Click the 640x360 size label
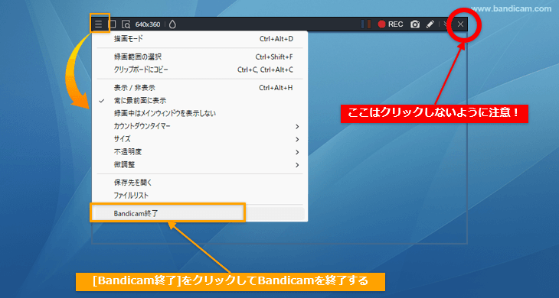The width and height of the screenshot is (559, 298). (x=148, y=24)
